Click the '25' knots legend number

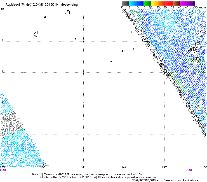click(x=158, y=7)
